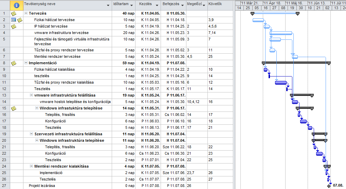Open the Kezdés column filter dropdown
Image resolution: width=346 pixels, height=189 pixels.
[x=157, y=5]
